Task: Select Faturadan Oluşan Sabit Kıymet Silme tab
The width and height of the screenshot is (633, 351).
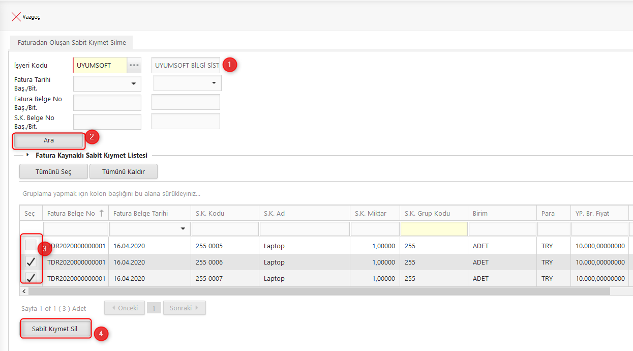Action: tap(72, 43)
